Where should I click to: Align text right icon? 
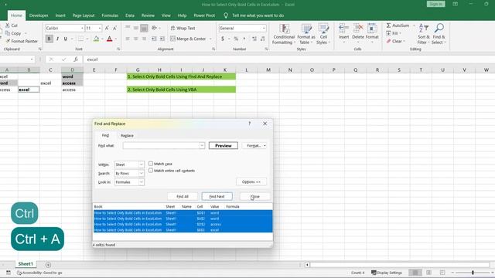[144, 39]
